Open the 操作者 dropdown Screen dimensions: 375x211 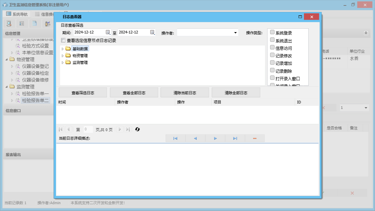(235, 33)
